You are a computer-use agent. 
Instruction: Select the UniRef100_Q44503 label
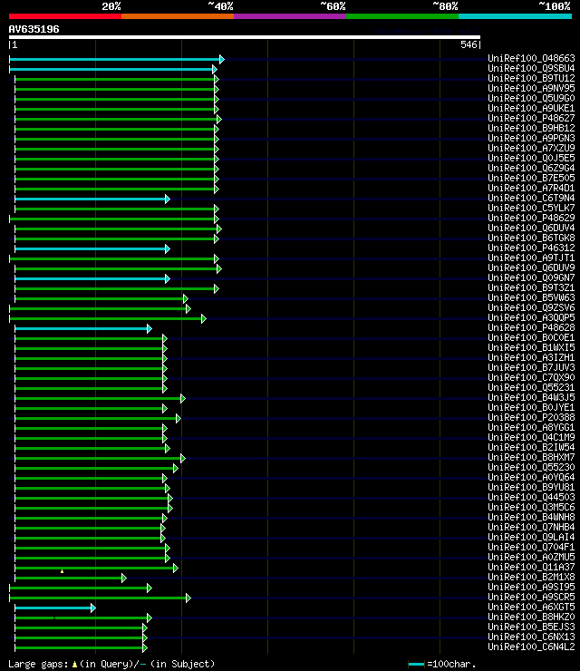pos(531,497)
